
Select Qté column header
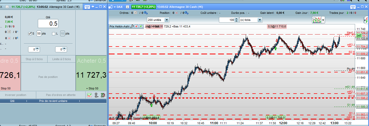(x=12, y=101)
